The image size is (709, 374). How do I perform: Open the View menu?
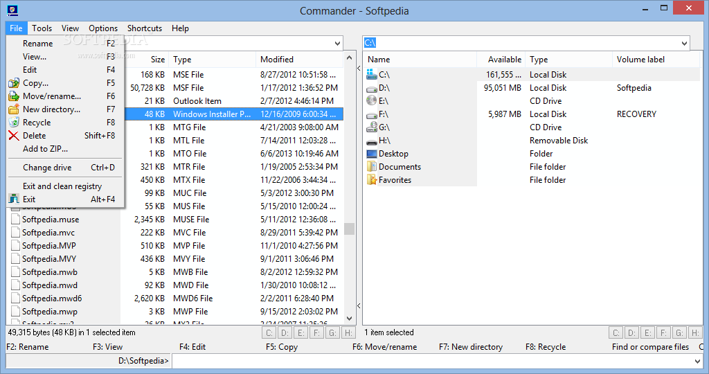pyautogui.click(x=70, y=28)
